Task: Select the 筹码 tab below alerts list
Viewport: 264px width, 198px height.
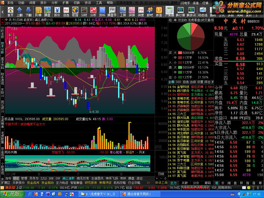Action: click(x=208, y=183)
